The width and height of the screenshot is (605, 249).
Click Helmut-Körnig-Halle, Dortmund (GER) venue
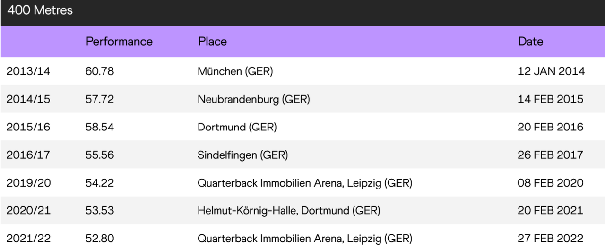(289, 211)
